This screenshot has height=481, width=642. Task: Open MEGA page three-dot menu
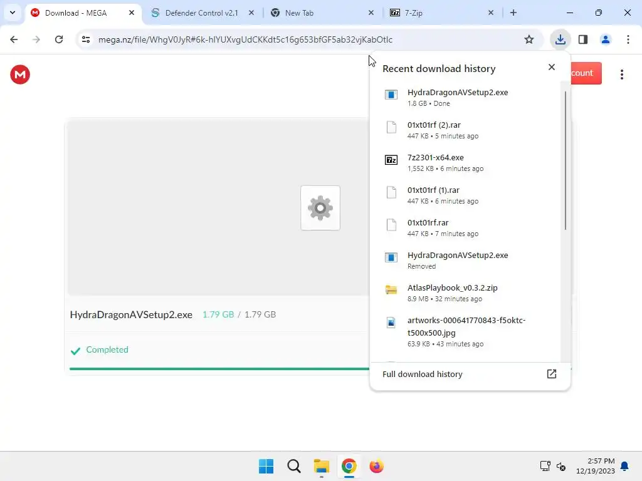(621, 75)
